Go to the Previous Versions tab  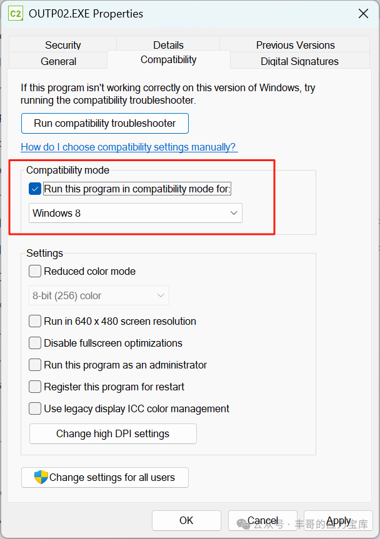295,45
